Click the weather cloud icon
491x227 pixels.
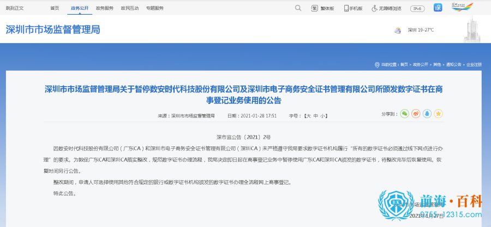[398, 30]
